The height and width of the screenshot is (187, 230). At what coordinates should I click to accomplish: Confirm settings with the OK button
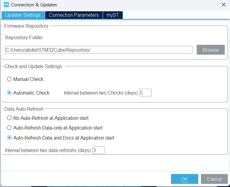pos(184,179)
